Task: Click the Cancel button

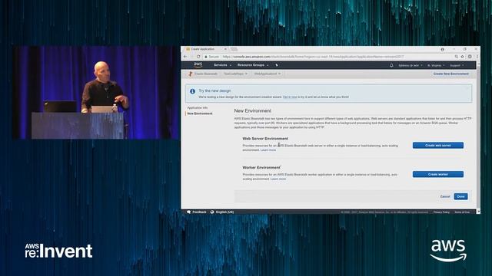Action: tap(445, 196)
